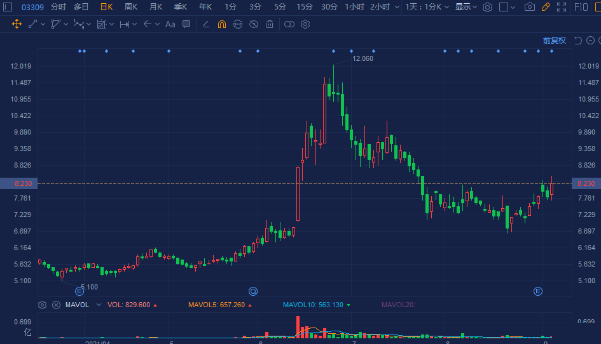This screenshot has width=601, height=344.
Task: Toggle the magnet snap mode
Action: [x=221, y=24]
